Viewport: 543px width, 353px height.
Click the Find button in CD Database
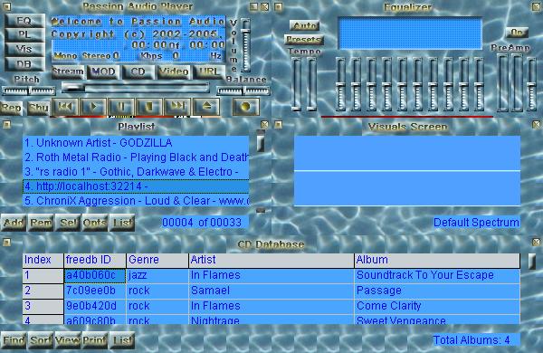click(x=14, y=340)
